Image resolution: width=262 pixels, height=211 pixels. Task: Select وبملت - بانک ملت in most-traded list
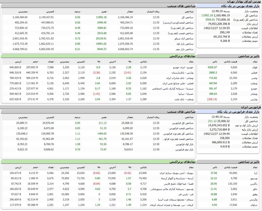(184, 100)
